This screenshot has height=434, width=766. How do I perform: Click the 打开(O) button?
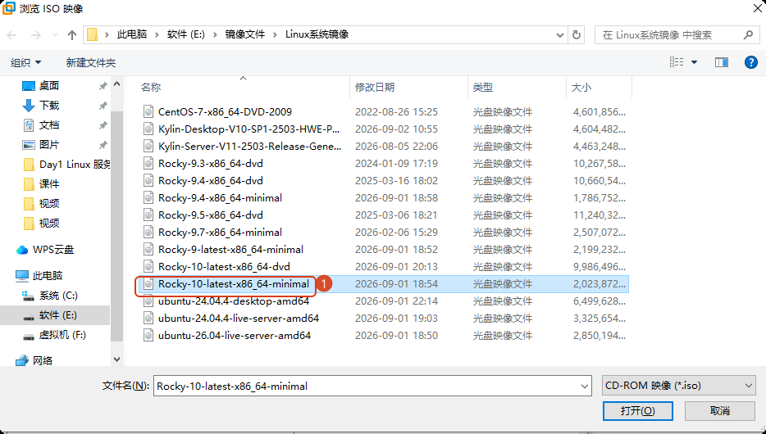[x=637, y=410]
